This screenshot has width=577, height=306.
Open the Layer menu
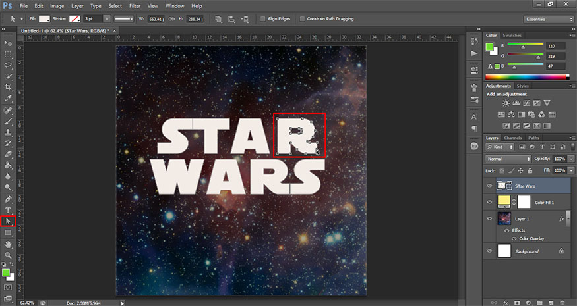click(x=77, y=6)
